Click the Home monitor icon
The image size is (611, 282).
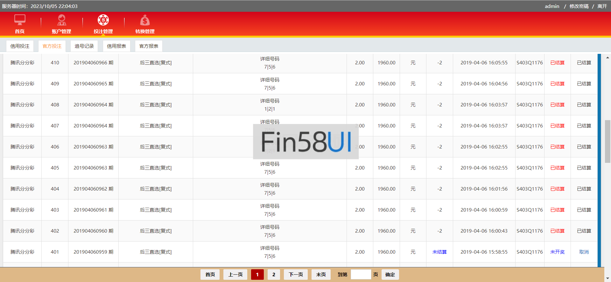pyautogui.click(x=20, y=20)
